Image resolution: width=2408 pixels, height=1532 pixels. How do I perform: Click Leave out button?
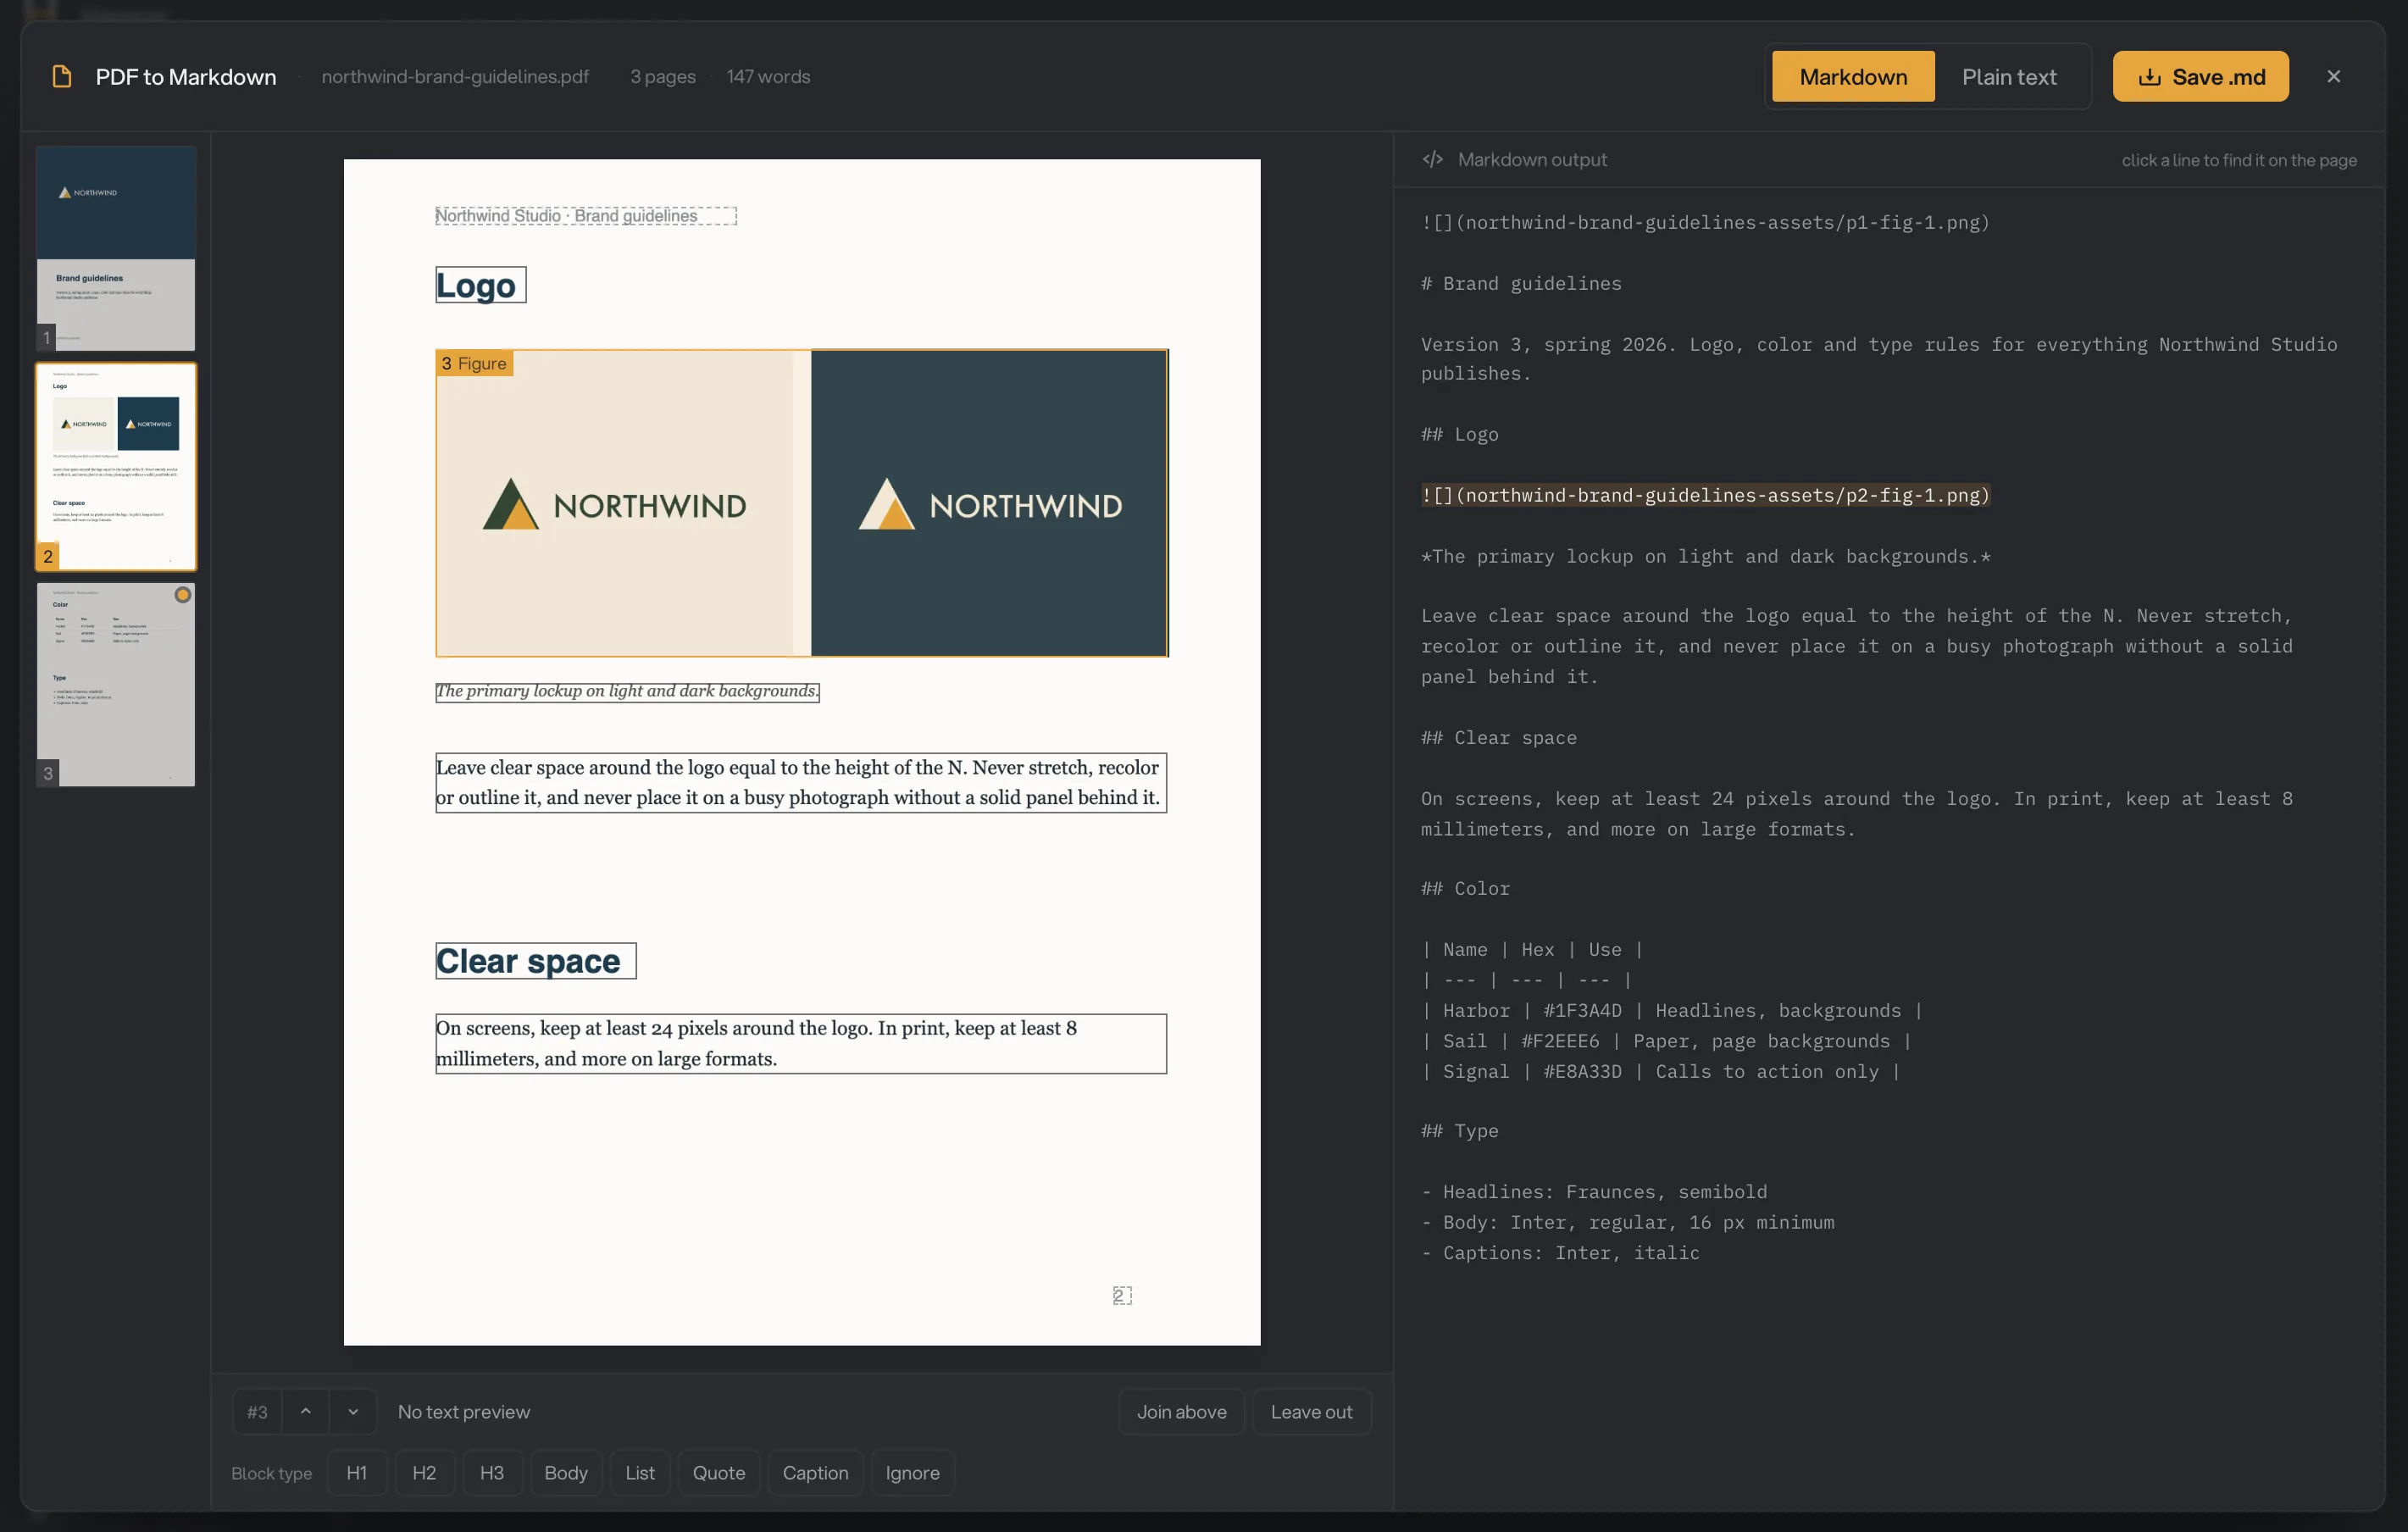click(1311, 1411)
